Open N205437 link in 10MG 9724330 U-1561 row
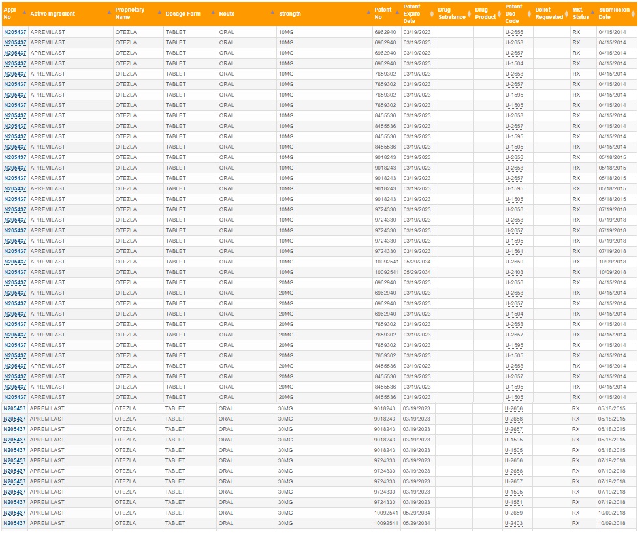This screenshot has width=644, height=538. (15, 252)
